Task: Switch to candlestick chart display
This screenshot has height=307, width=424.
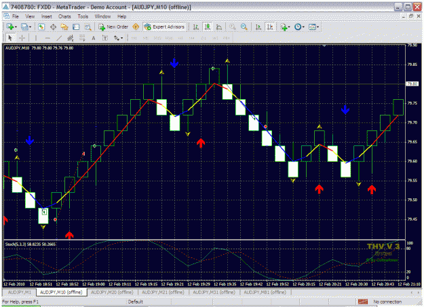Action: [208, 26]
